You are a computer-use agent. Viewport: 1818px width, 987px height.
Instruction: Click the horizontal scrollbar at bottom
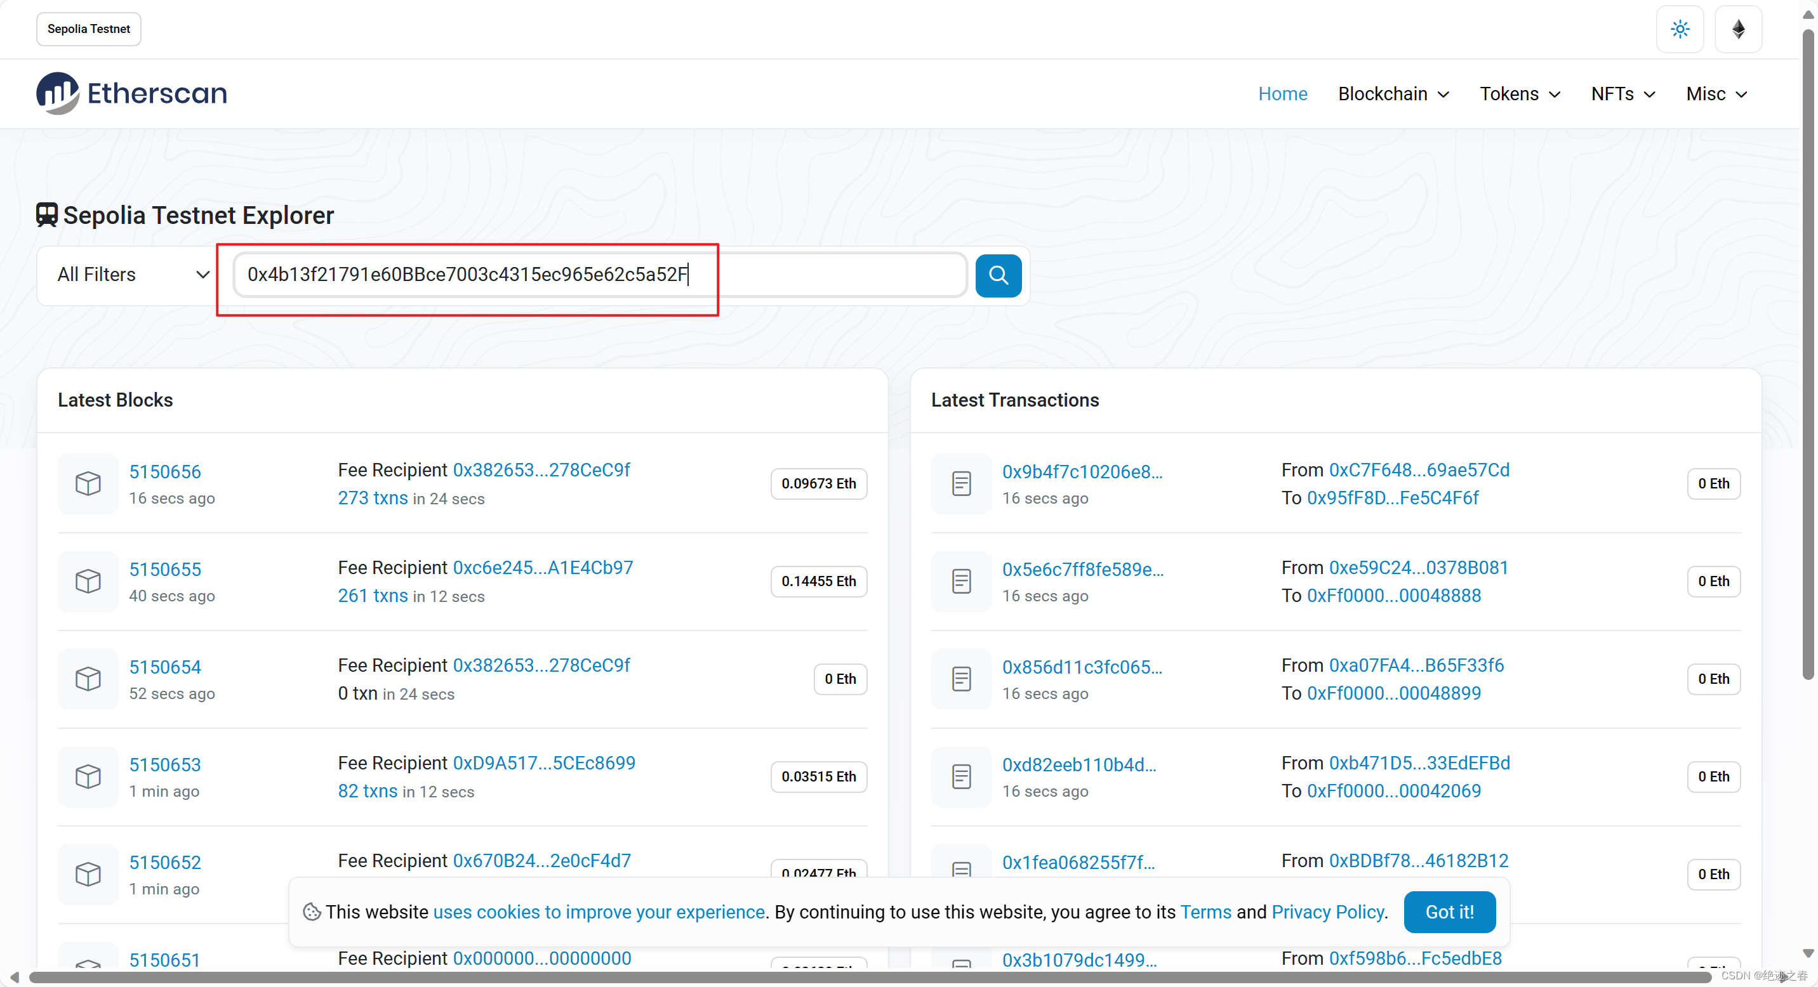pos(868,977)
